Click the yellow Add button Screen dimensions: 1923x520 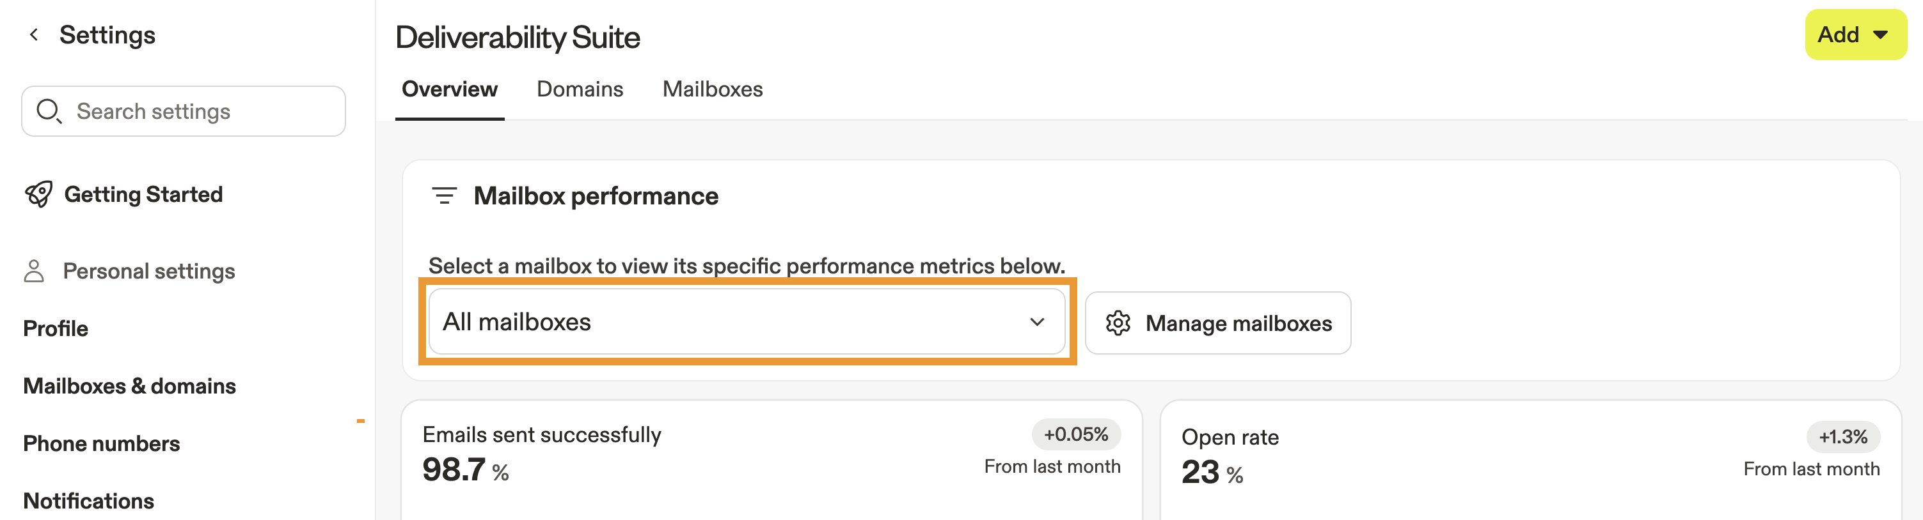click(1839, 35)
